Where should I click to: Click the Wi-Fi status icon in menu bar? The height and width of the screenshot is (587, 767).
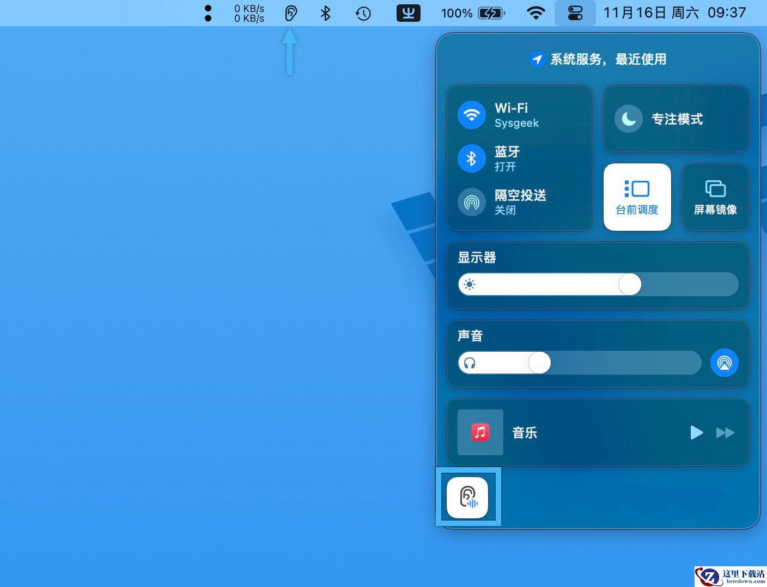pyautogui.click(x=536, y=13)
